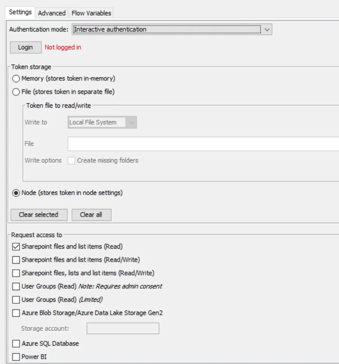Switch to the Advanced tab
The height and width of the screenshot is (364, 339).
point(51,13)
